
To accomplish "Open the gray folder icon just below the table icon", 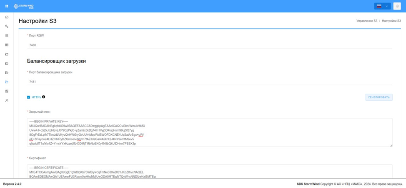I will click(7, 54).
